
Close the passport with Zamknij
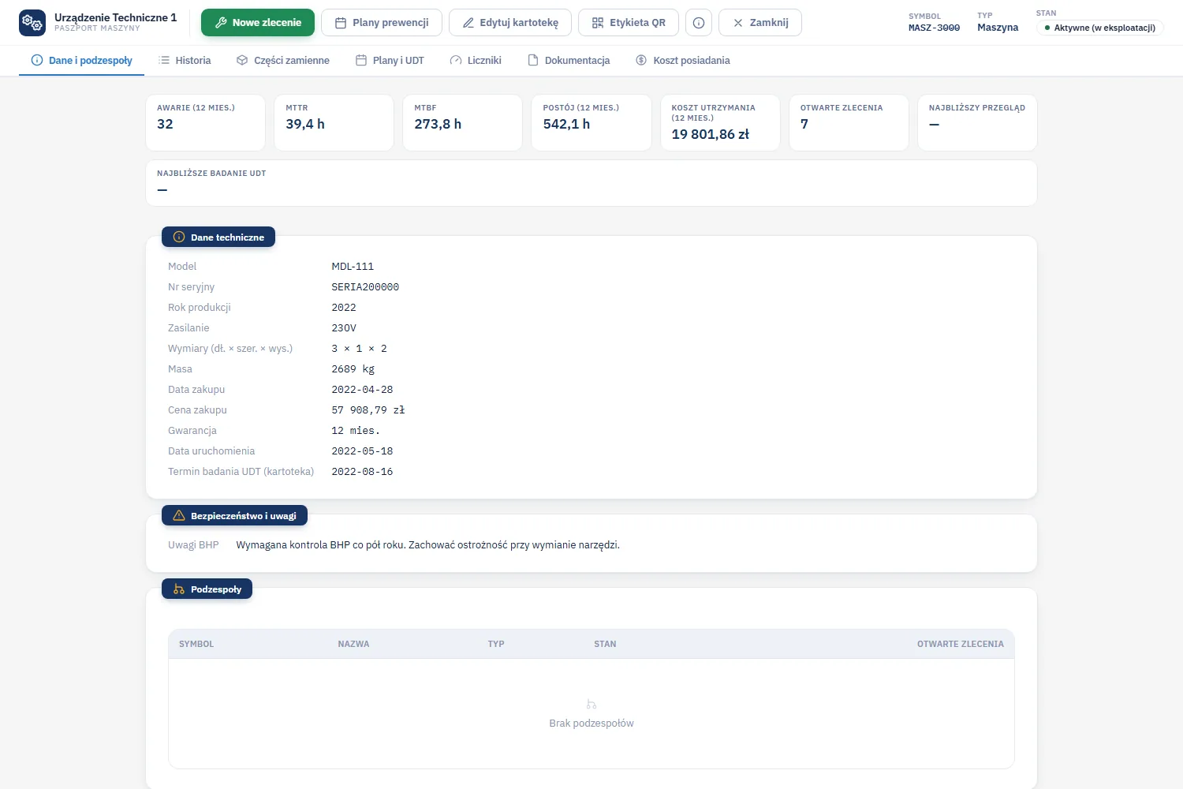pos(760,23)
